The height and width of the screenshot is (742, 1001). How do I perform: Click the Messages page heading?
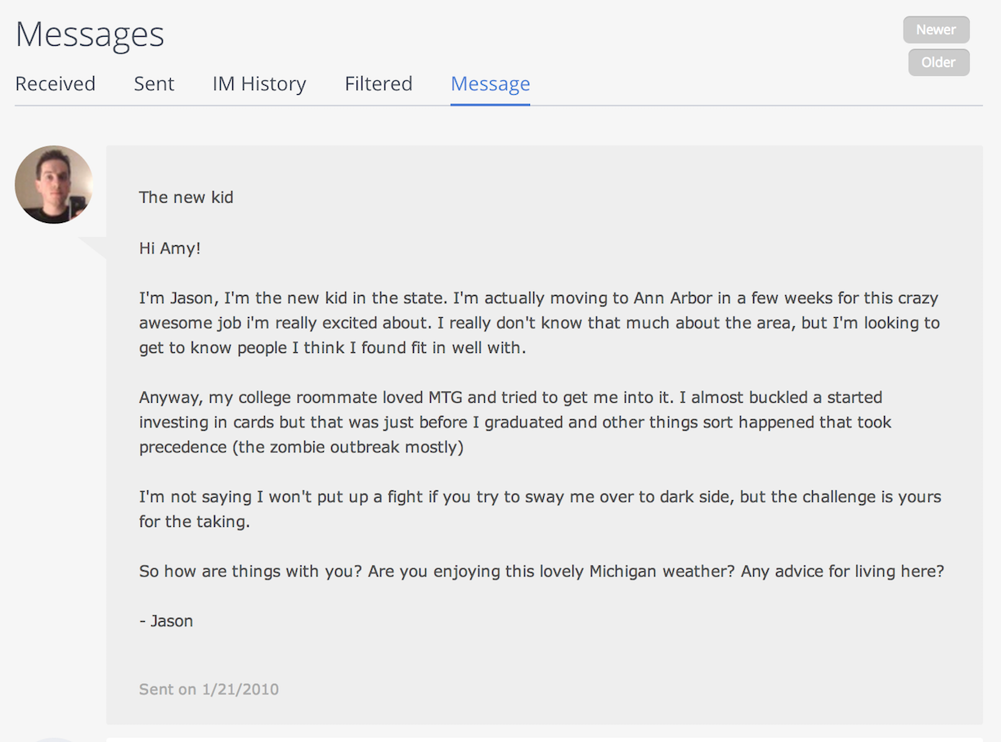[90, 34]
